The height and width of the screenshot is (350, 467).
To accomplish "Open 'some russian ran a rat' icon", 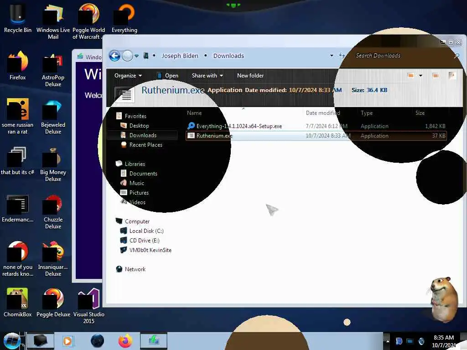I will click(18, 116).
